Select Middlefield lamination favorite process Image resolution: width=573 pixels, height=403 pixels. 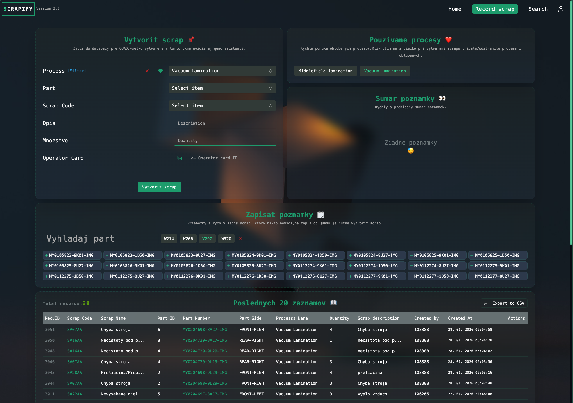click(x=326, y=71)
